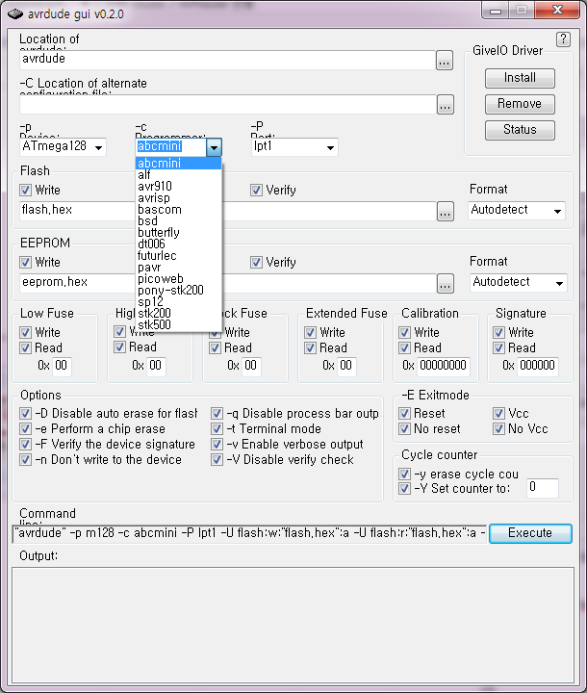
Task: Browse for the flash.hex file
Action: pyautogui.click(x=446, y=211)
